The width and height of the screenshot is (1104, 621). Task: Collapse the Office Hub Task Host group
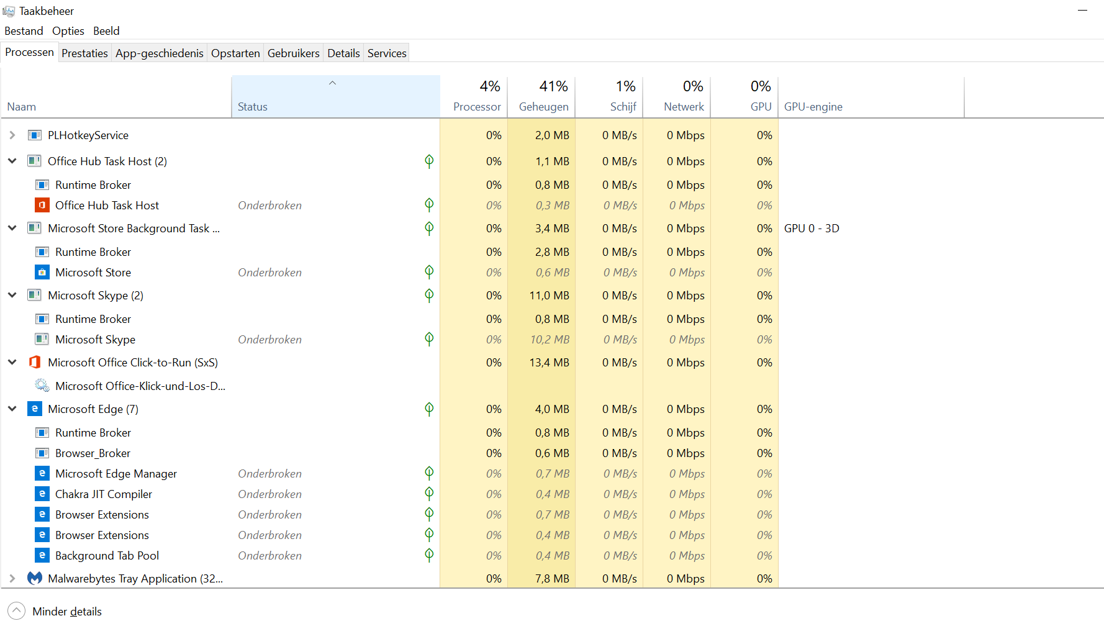click(x=12, y=161)
